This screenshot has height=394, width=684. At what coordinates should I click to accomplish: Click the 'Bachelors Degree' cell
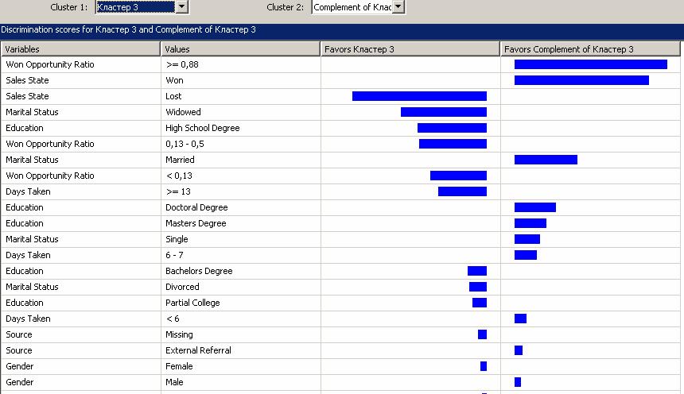coord(241,271)
